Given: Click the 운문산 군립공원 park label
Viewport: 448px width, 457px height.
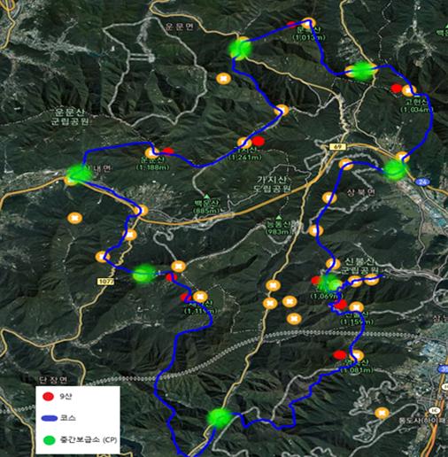Looking at the screenshot, I should (70, 117).
